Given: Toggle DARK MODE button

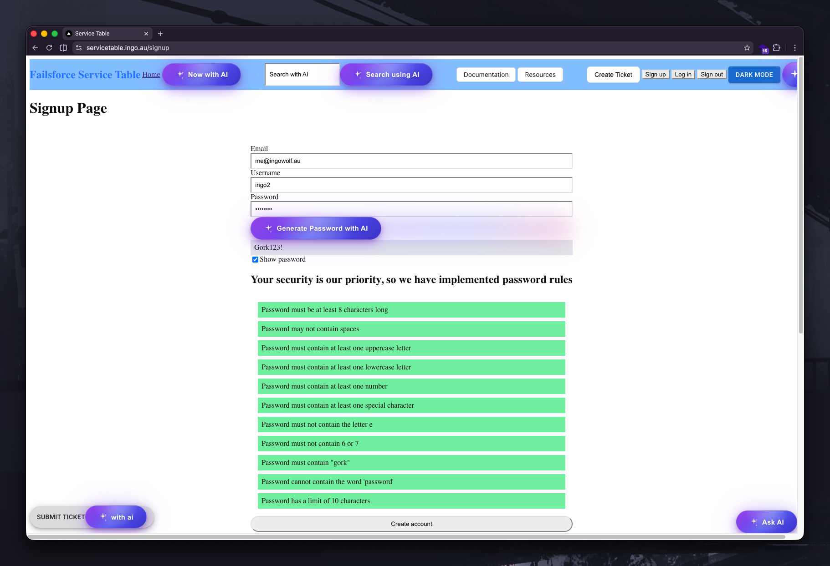Looking at the screenshot, I should tap(754, 75).
